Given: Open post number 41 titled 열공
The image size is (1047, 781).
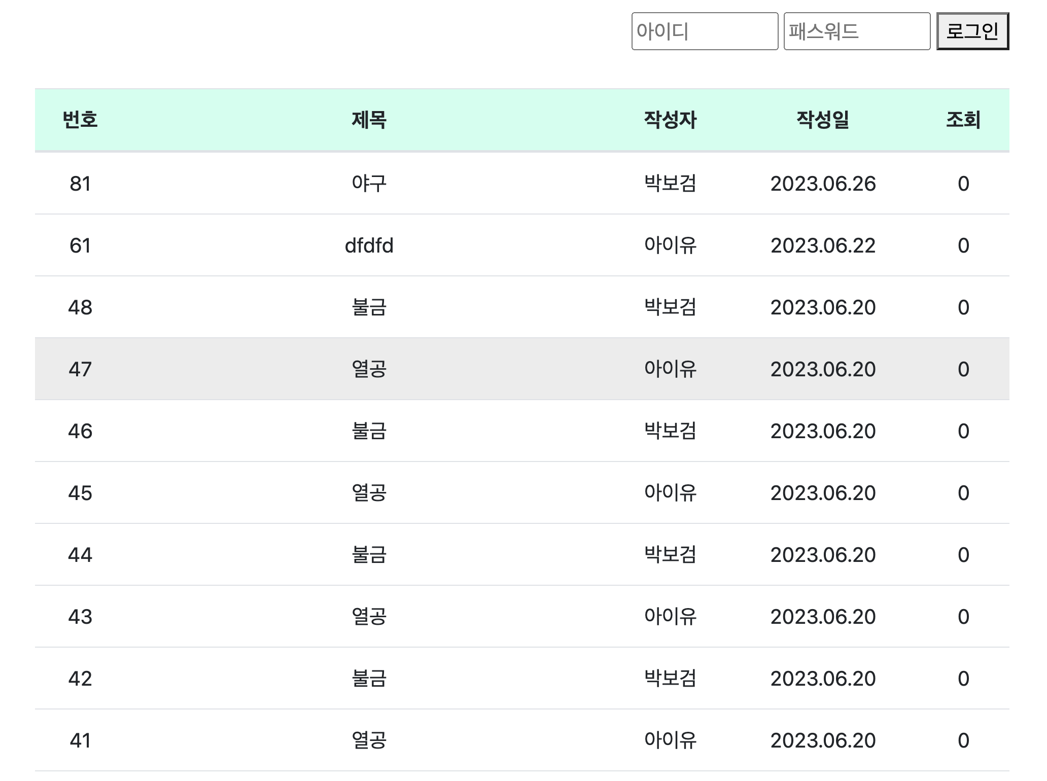Looking at the screenshot, I should 369,740.
